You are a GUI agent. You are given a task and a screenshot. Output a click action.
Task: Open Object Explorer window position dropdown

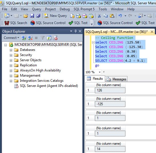point(71,31)
